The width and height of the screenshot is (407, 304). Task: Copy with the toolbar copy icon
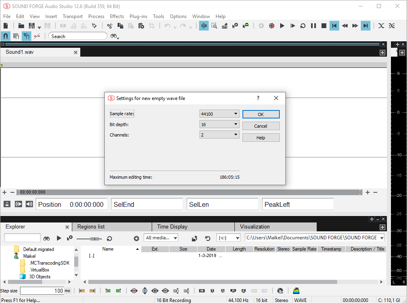coord(120,26)
